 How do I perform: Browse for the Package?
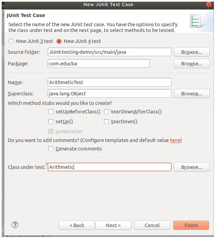[191, 64]
